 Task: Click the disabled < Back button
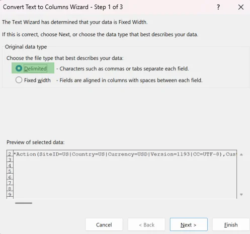coord(146,224)
